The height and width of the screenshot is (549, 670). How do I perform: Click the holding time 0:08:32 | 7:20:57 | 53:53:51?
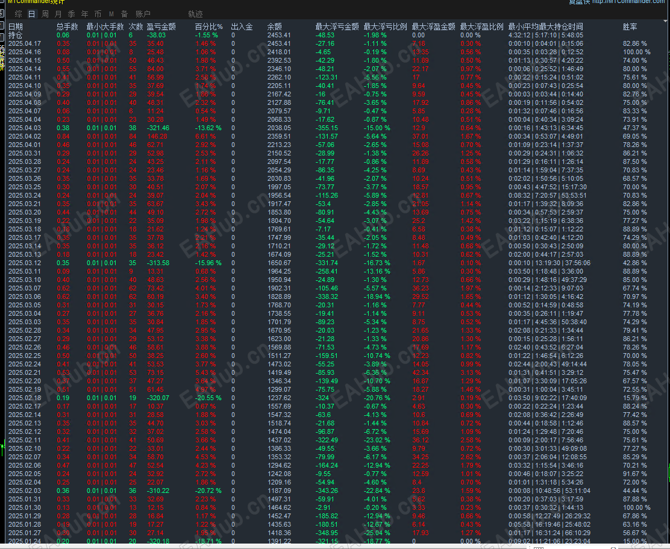(x=547, y=195)
